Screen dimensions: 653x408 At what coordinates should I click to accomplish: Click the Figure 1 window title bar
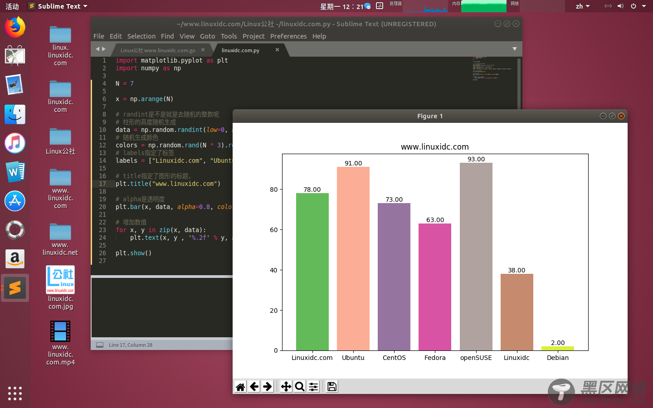click(x=430, y=116)
